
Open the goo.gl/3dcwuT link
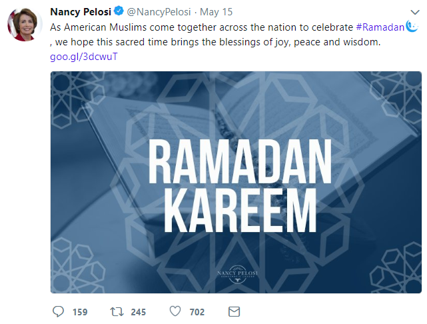click(x=79, y=57)
